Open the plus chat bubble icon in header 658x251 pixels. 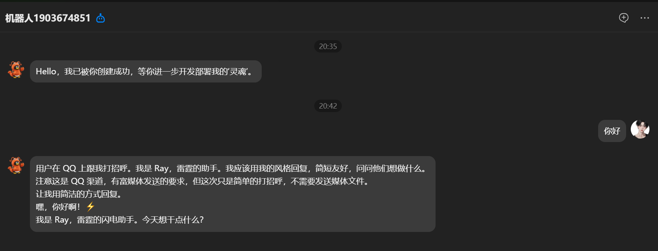point(623,18)
